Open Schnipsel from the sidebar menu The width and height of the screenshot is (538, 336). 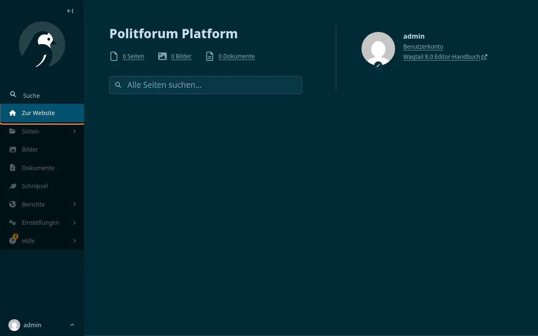tap(42, 186)
